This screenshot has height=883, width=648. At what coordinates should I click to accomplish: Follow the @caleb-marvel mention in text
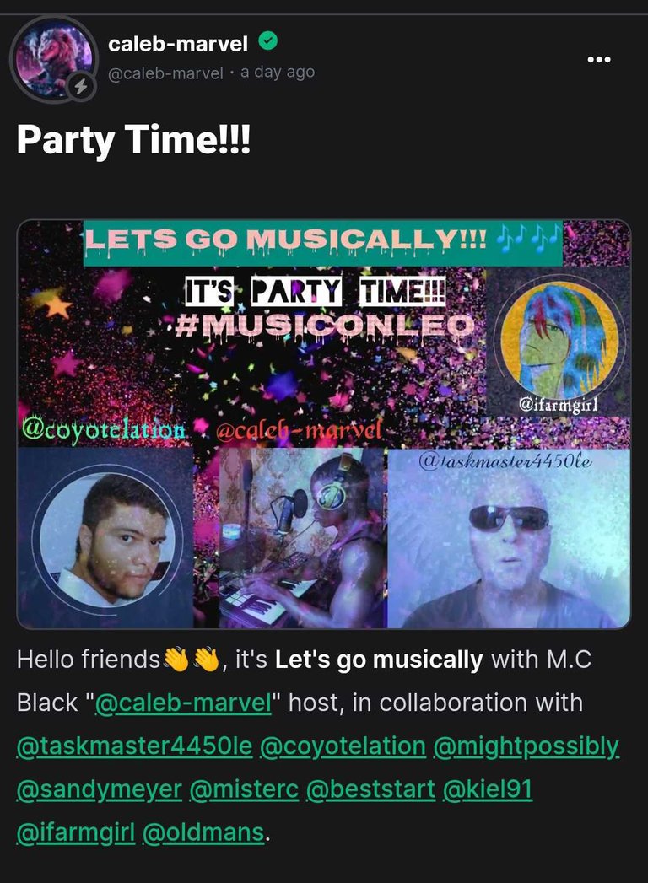[x=184, y=703]
